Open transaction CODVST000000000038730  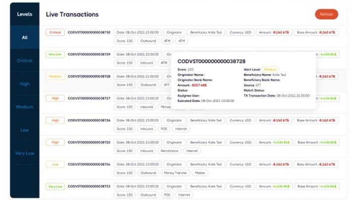tap(89, 33)
